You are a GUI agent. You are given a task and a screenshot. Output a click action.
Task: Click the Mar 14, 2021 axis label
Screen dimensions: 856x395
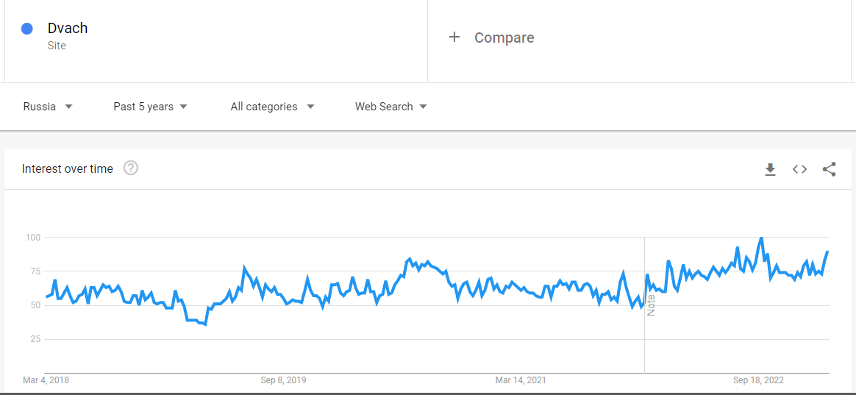point(520,380)
